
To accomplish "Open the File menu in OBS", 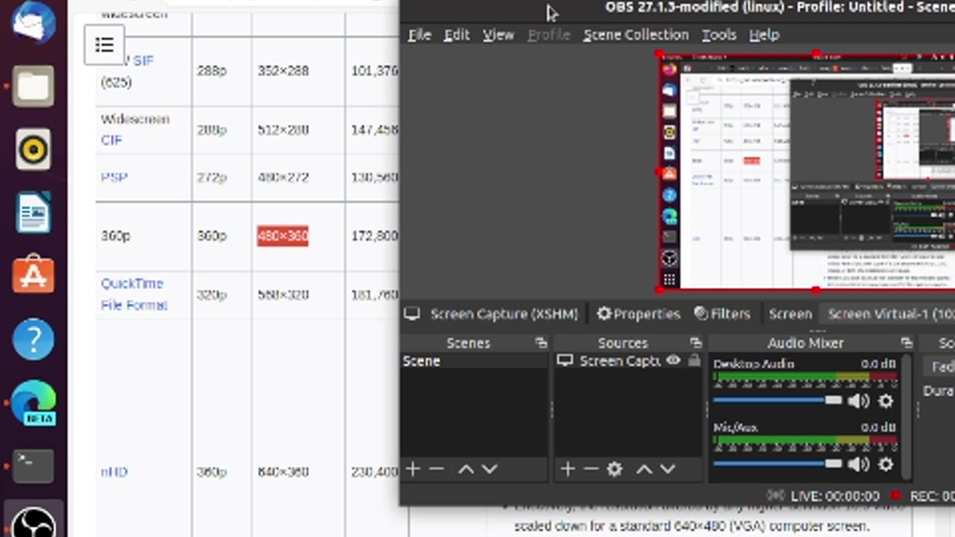I will (419, 35).
